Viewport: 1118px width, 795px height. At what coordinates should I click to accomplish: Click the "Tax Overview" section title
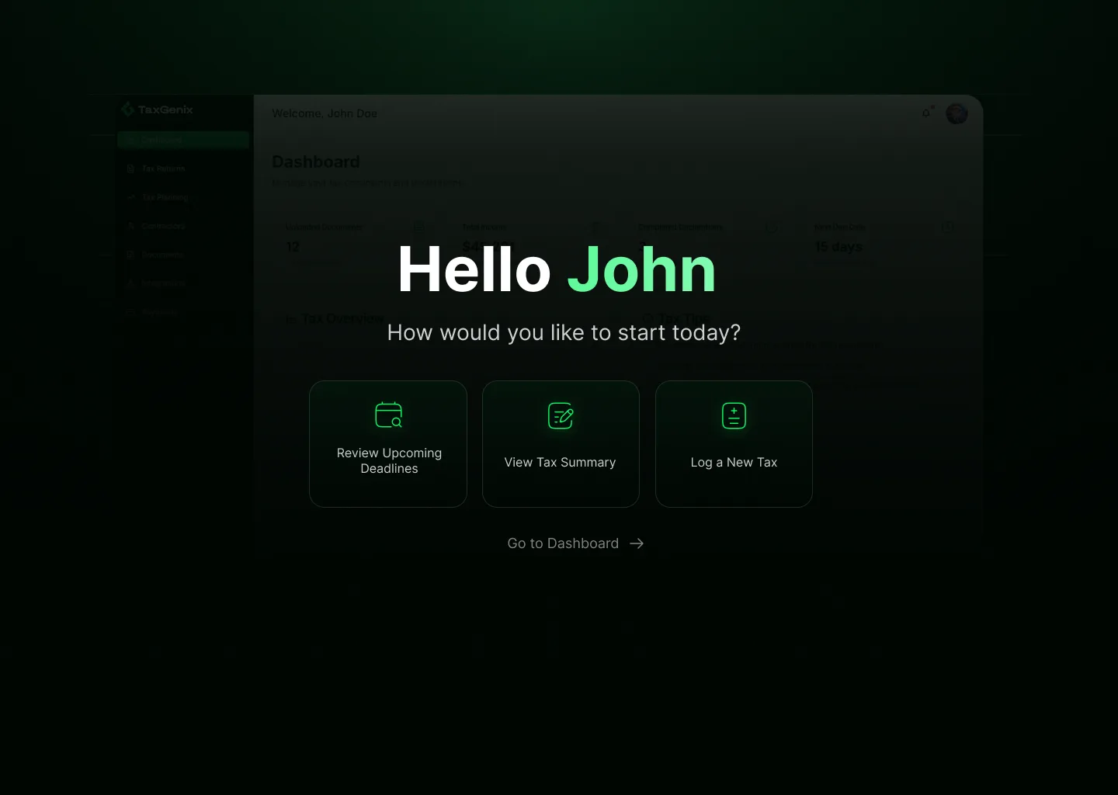(x=342, y=318)
